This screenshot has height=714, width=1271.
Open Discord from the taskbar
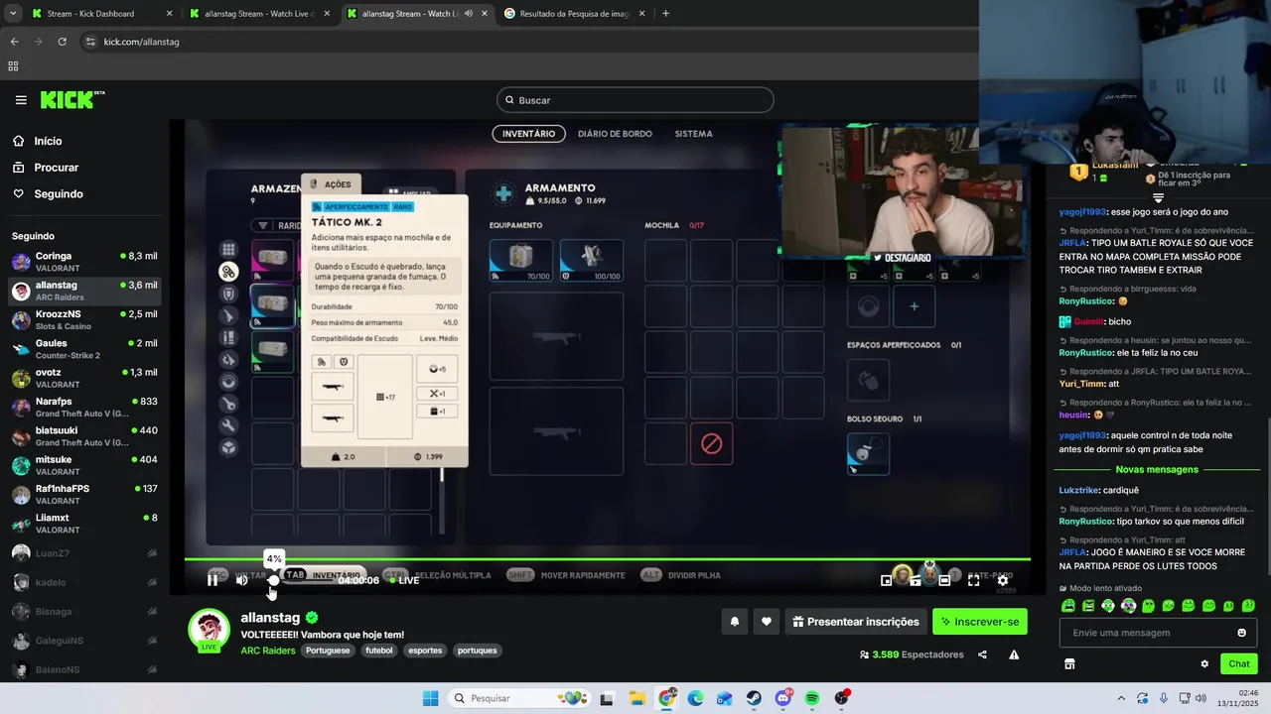pos(783,698)
